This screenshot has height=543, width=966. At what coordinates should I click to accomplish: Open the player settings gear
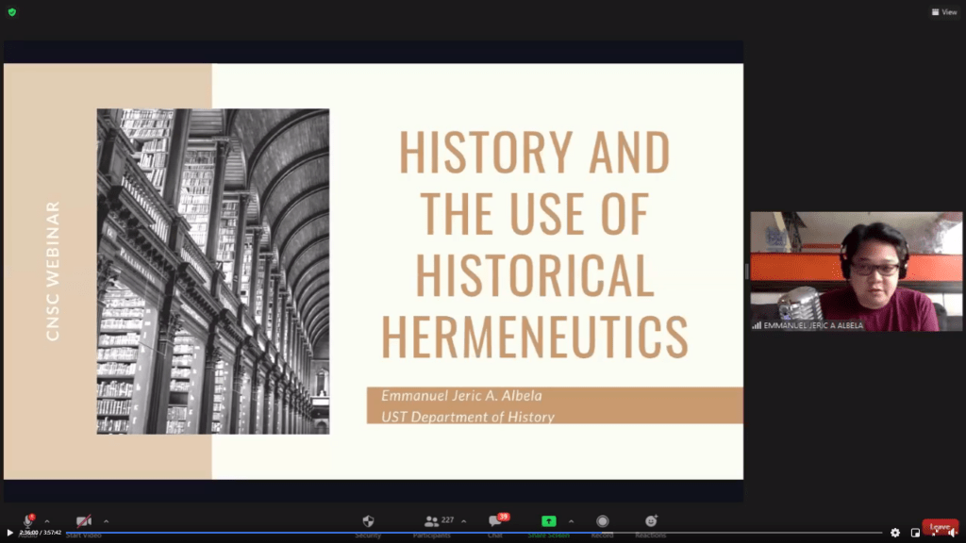[895, 533]
